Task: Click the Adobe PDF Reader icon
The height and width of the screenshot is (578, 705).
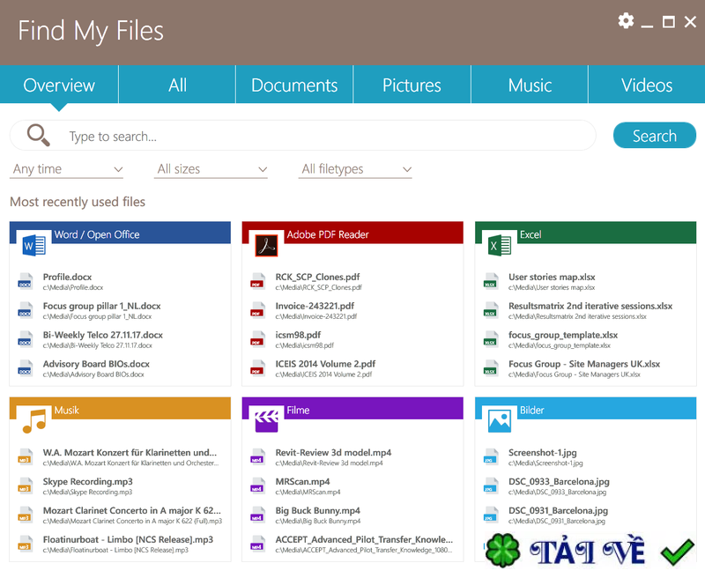Action: click(x=267, y=245)
